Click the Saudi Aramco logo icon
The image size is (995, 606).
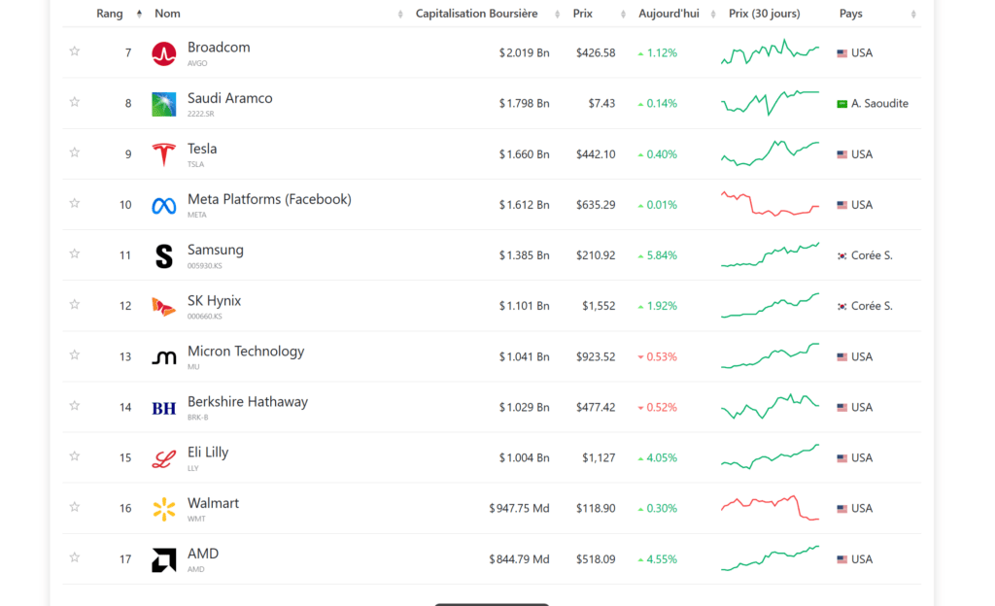(x=163, y=104)
